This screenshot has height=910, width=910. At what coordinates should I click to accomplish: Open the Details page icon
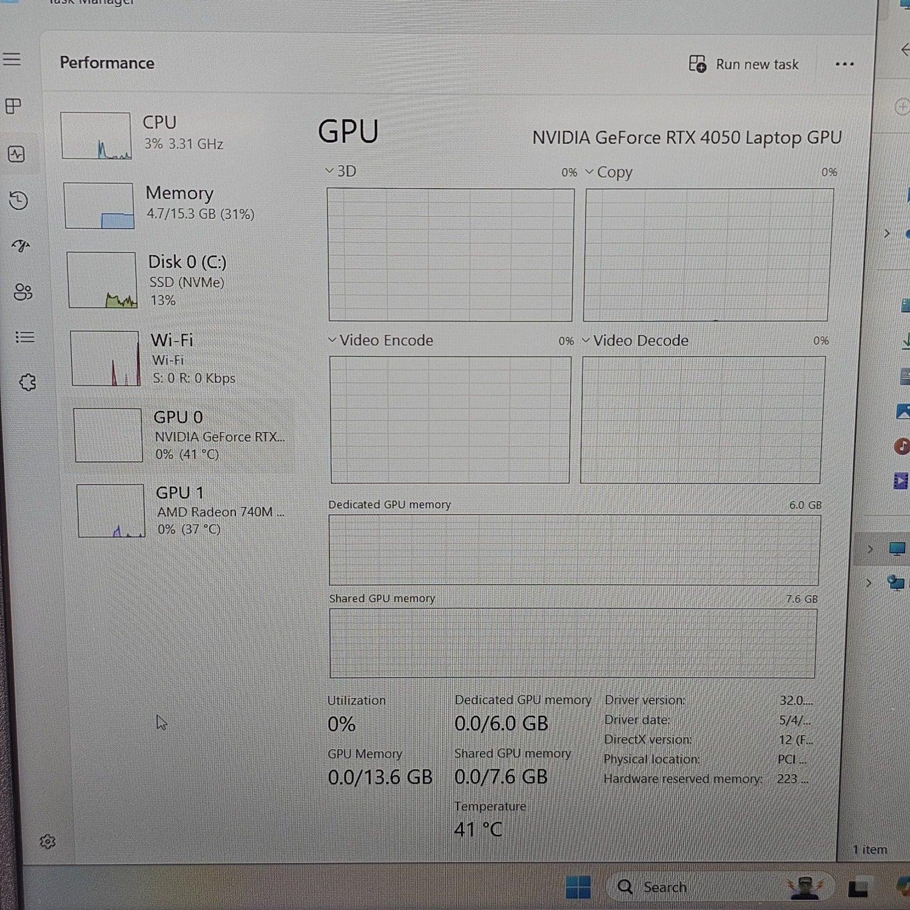tap(25, 337)
